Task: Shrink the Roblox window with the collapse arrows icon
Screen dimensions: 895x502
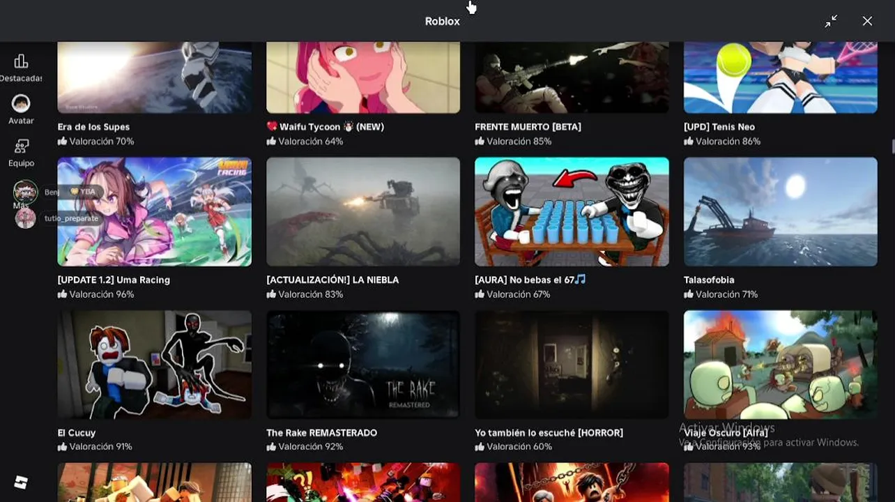Action: pyautogui.click(x=831, y=22)
